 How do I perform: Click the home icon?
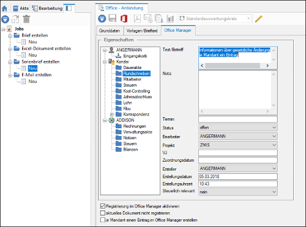pyautogui.click(x=4, y=9)
